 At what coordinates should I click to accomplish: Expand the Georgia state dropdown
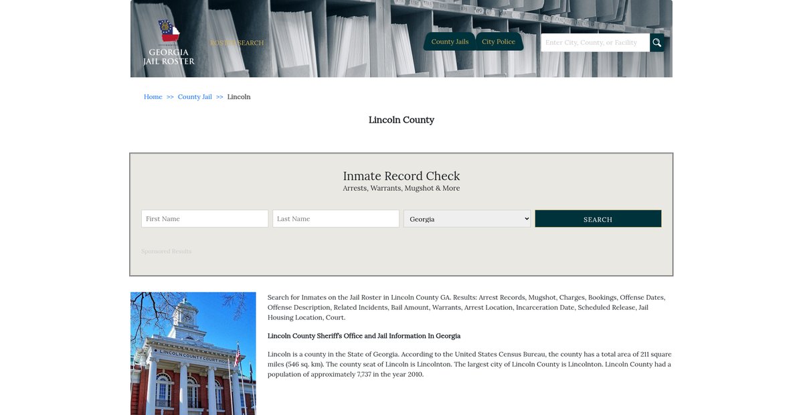[x=467, y=219]
